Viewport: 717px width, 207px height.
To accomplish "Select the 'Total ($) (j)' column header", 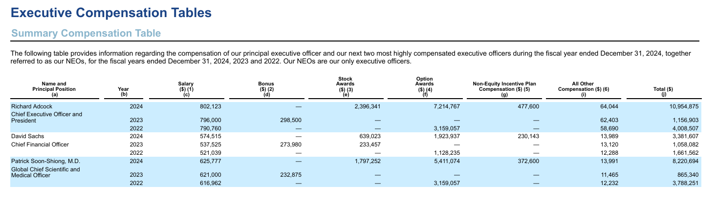I will 663,92.
